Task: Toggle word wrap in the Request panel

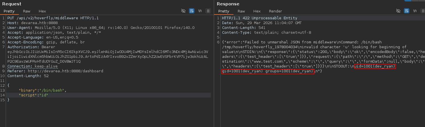Action: click(x=192, y=11)
